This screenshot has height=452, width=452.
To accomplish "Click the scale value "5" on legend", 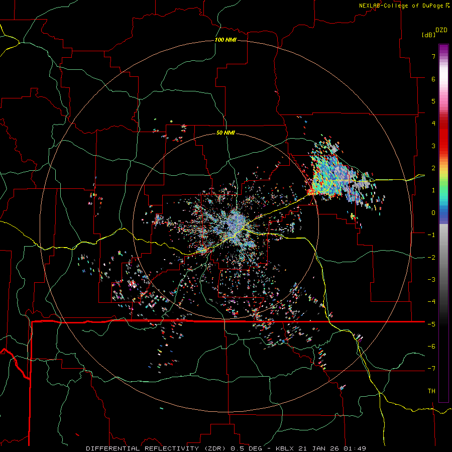I will coord(433,101).
